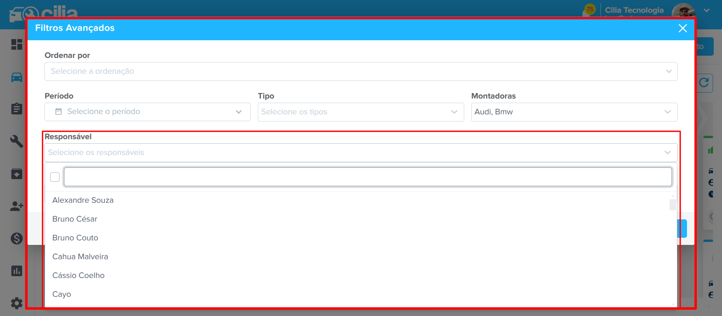Collapse the Responsável dropdown
The image size is (722, 316).
point(361,153)
